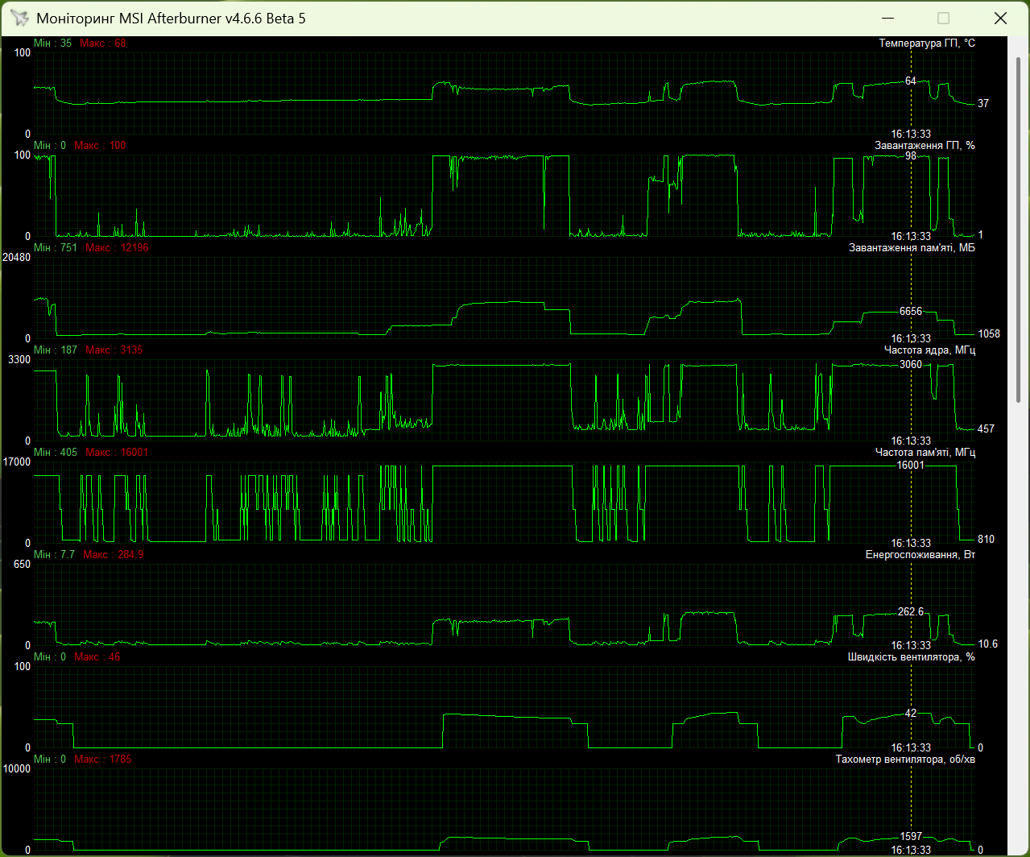Click the Завантаження ГП, % graph title

[925, 145]
